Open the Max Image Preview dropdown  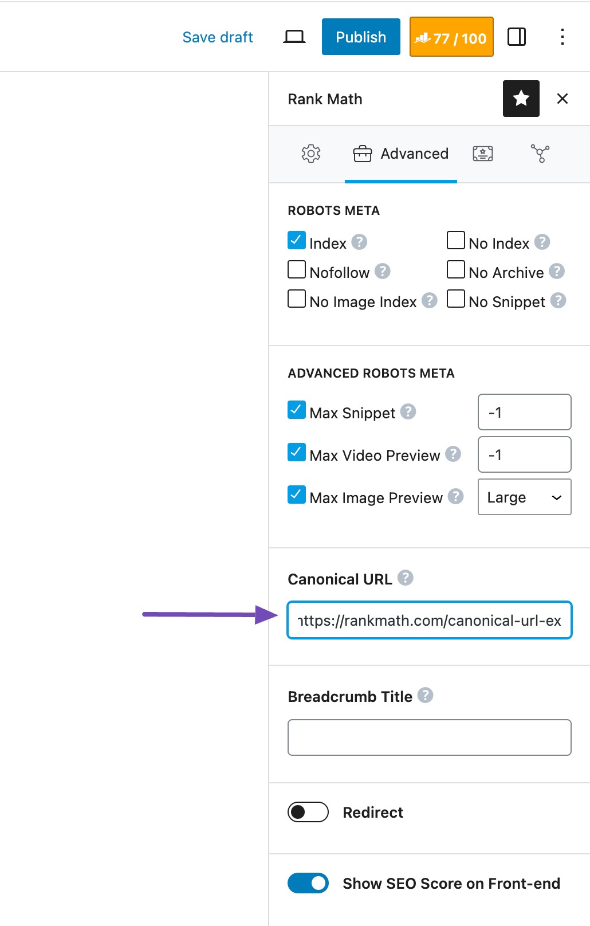pos(524,497)
